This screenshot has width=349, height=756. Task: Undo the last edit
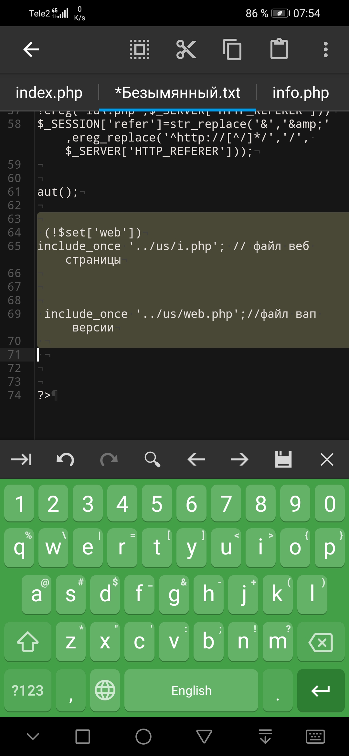tap(65, 459)
